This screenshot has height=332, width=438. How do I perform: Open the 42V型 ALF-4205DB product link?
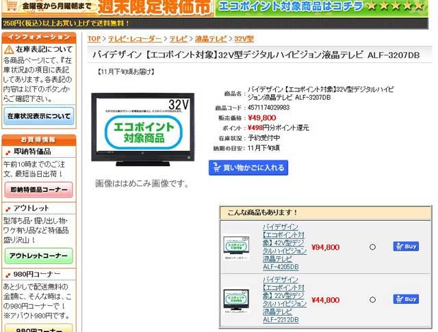285,247
